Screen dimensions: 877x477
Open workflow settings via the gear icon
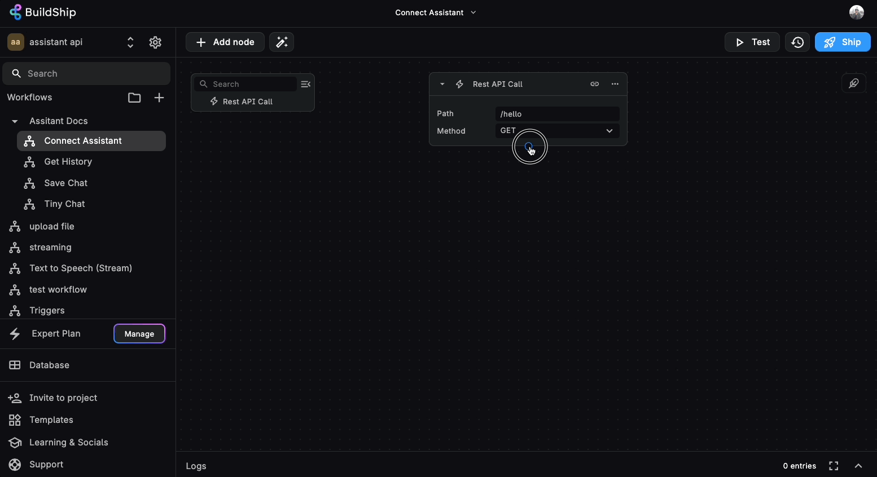coord(155,42)
